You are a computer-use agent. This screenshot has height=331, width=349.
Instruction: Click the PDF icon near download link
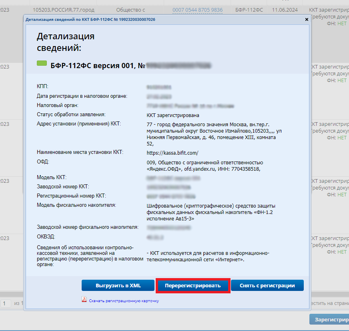[x=84, y=299]
